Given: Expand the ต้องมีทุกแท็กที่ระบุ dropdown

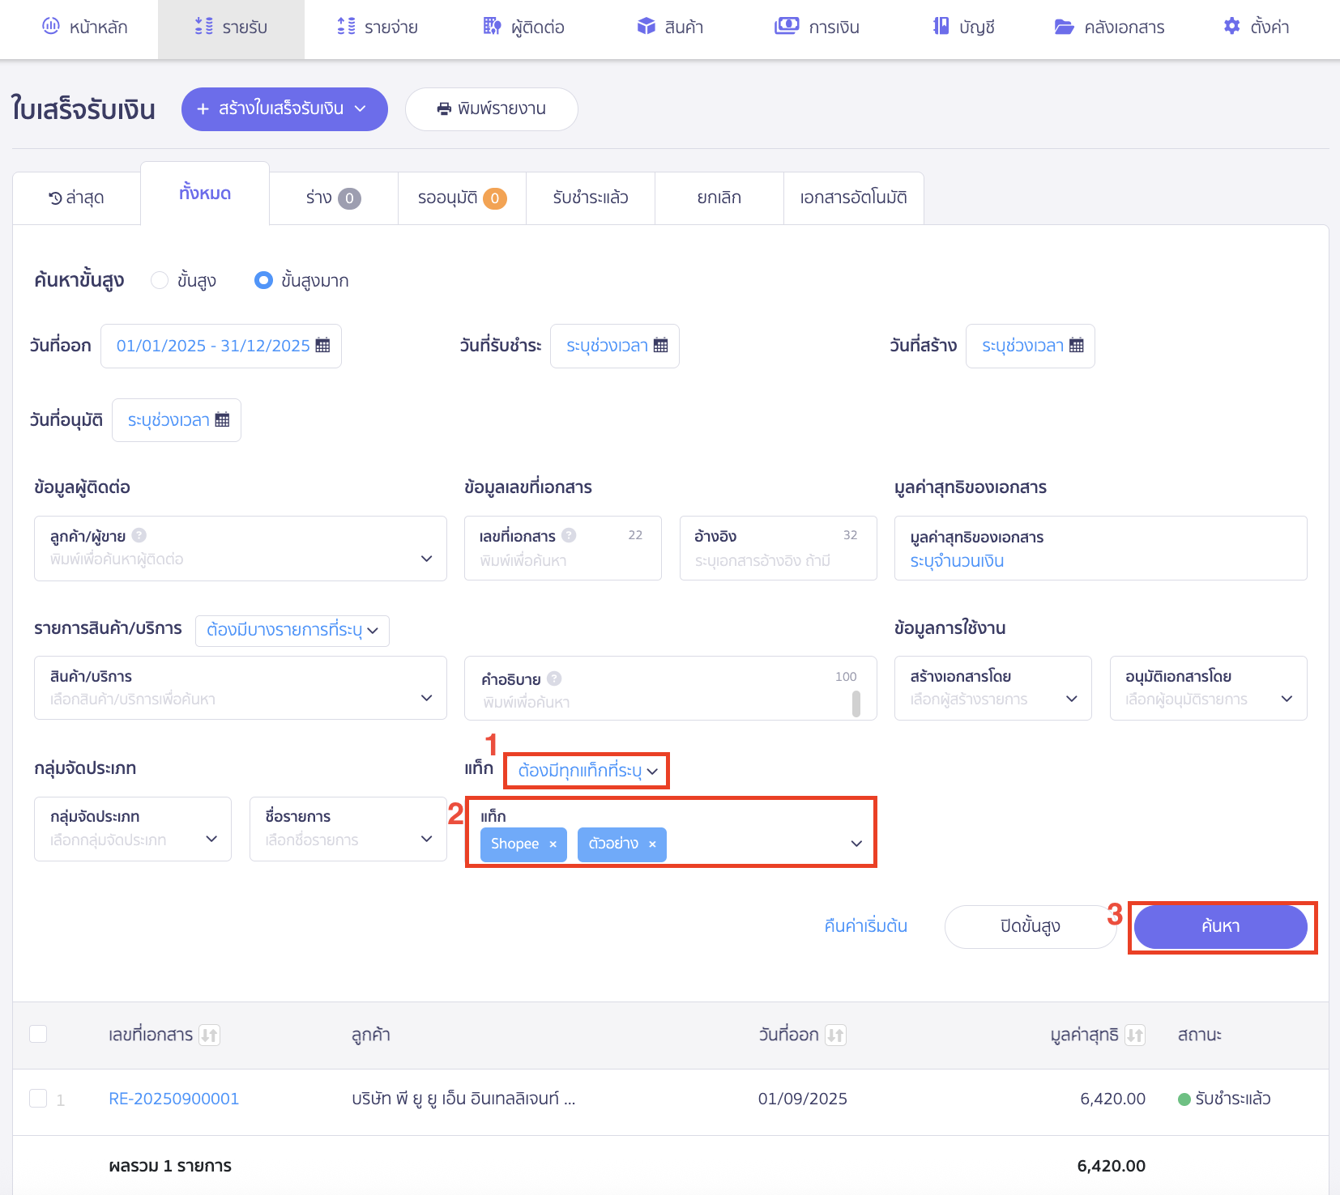Looking at the screenshot, I should coord(587,770).
